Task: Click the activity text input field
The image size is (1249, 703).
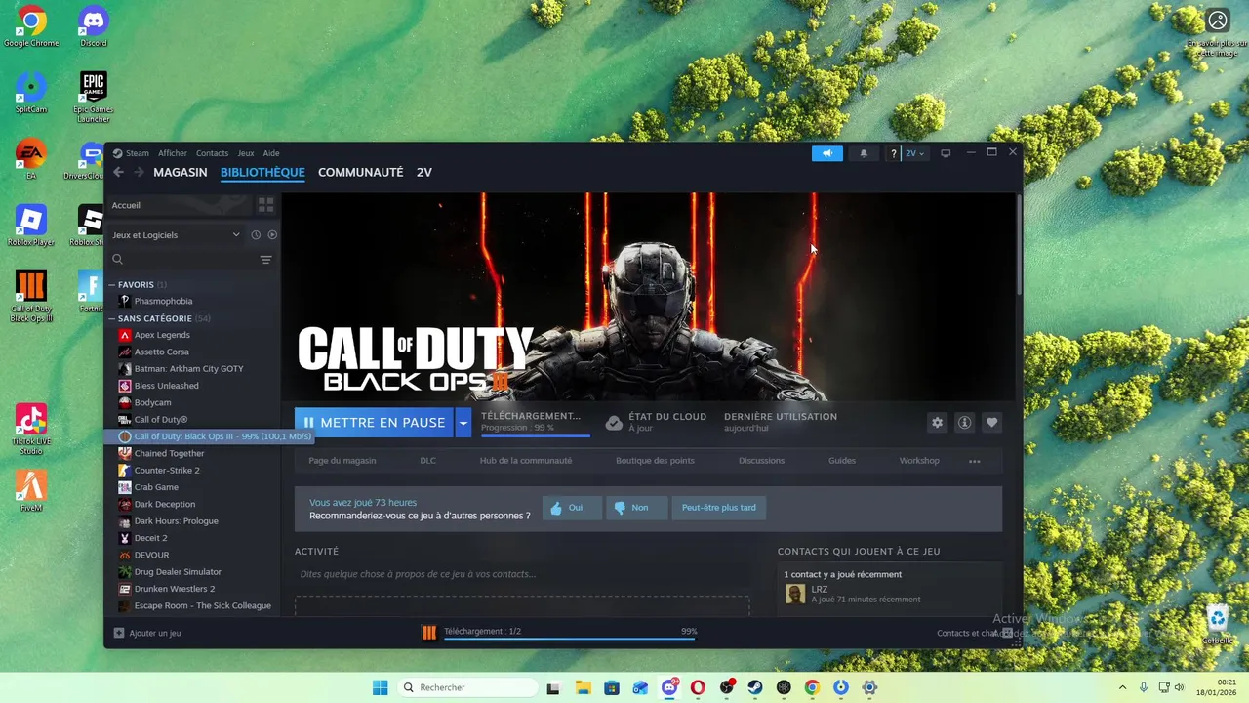Action: pyautogui.click(x=522, y=574)
